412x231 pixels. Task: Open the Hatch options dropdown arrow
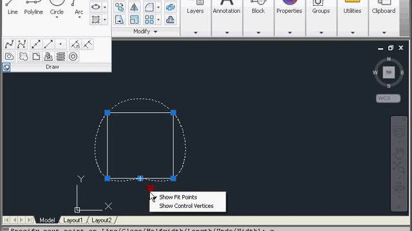pyautogui.click(x=104, y=20)
